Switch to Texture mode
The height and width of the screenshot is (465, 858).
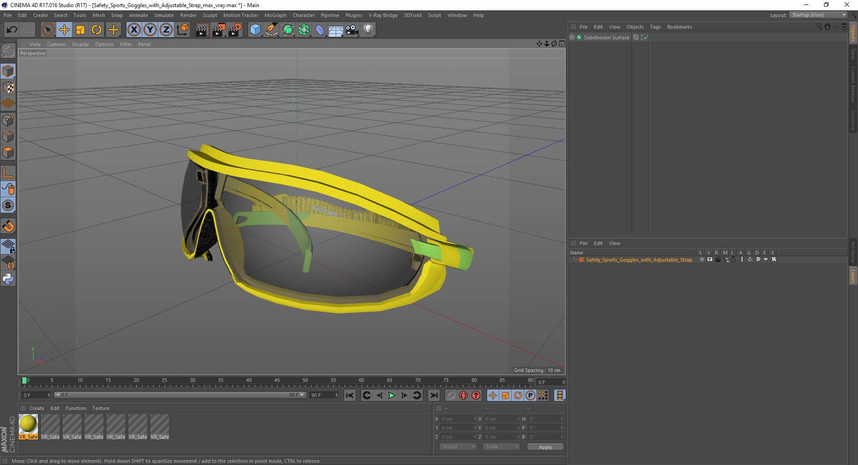pos(8,88)
